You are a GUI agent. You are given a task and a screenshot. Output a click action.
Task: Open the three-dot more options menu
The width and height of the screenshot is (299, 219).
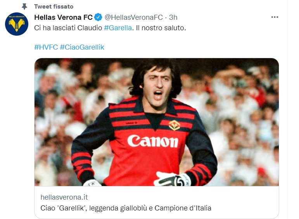pyautogui.click(x=275, y=17)
